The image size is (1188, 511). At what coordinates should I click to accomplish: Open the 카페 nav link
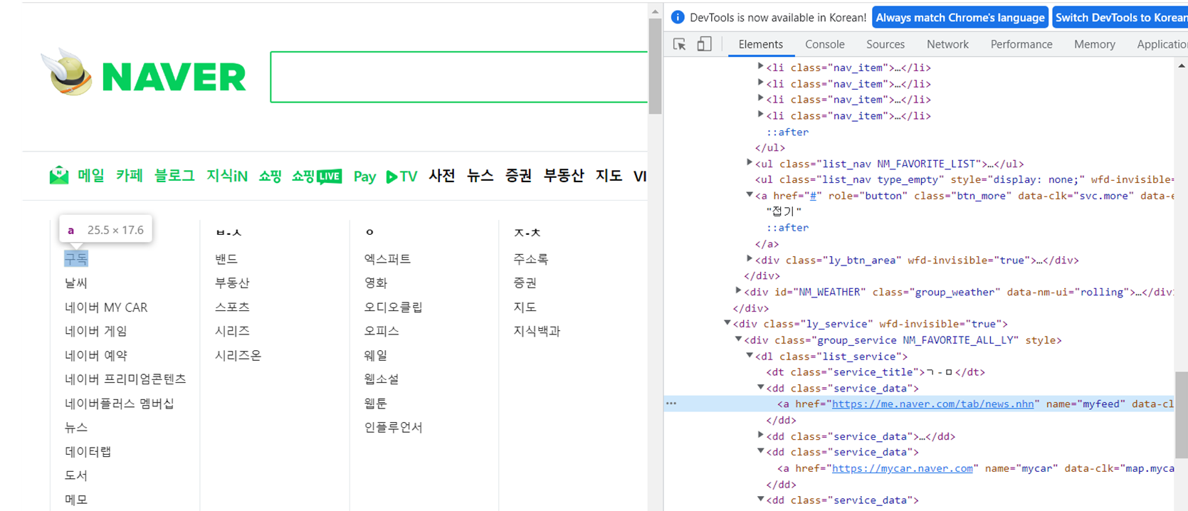click(130, 175)
